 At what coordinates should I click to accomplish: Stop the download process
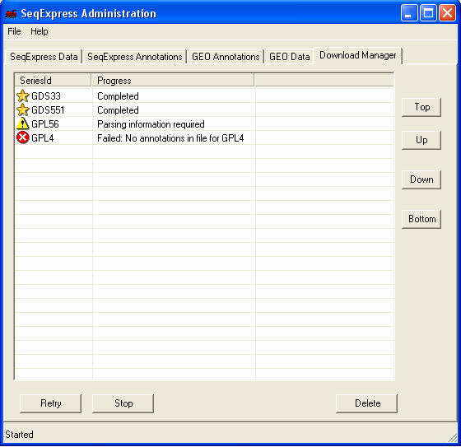123,403
